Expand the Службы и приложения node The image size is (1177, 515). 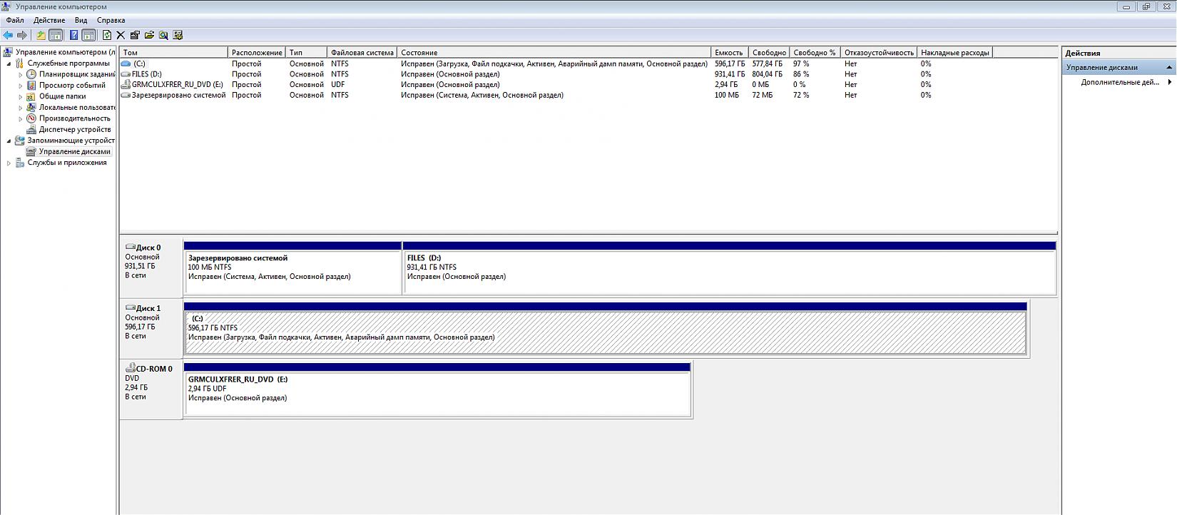click(9, 163)
